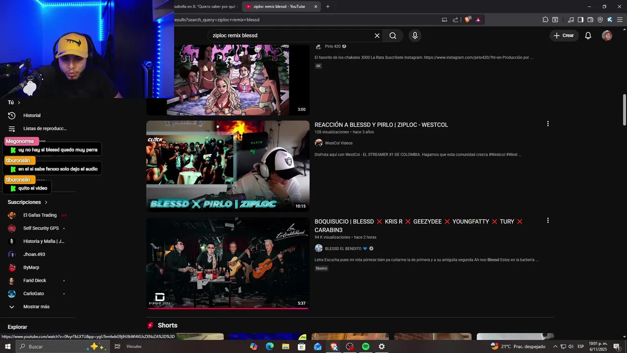Open options for the BOQUISUCIO video
The height and width of the screenshot is (353, 627).
coord(548,221)
